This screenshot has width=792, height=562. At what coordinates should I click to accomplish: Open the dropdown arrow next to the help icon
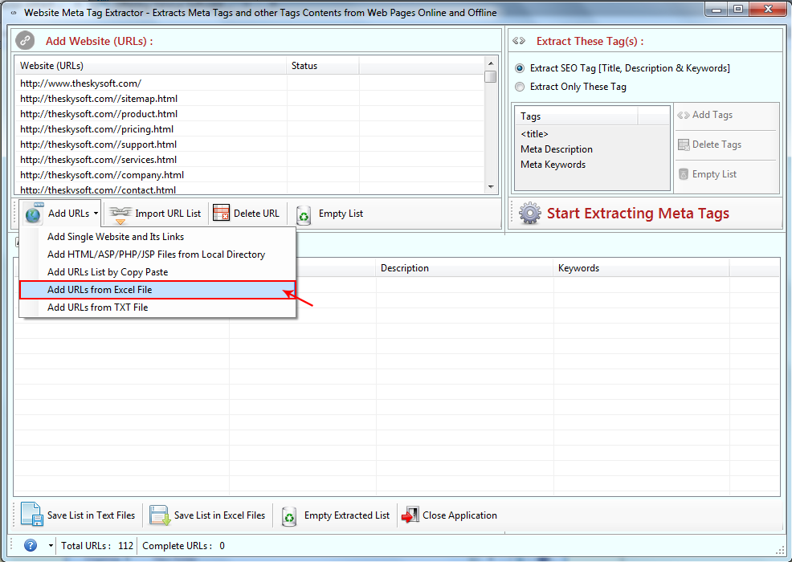point(51,545)
